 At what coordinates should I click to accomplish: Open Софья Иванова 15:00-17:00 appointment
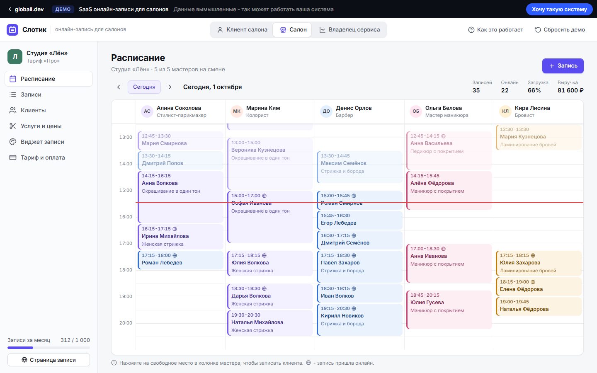(270, 217)
